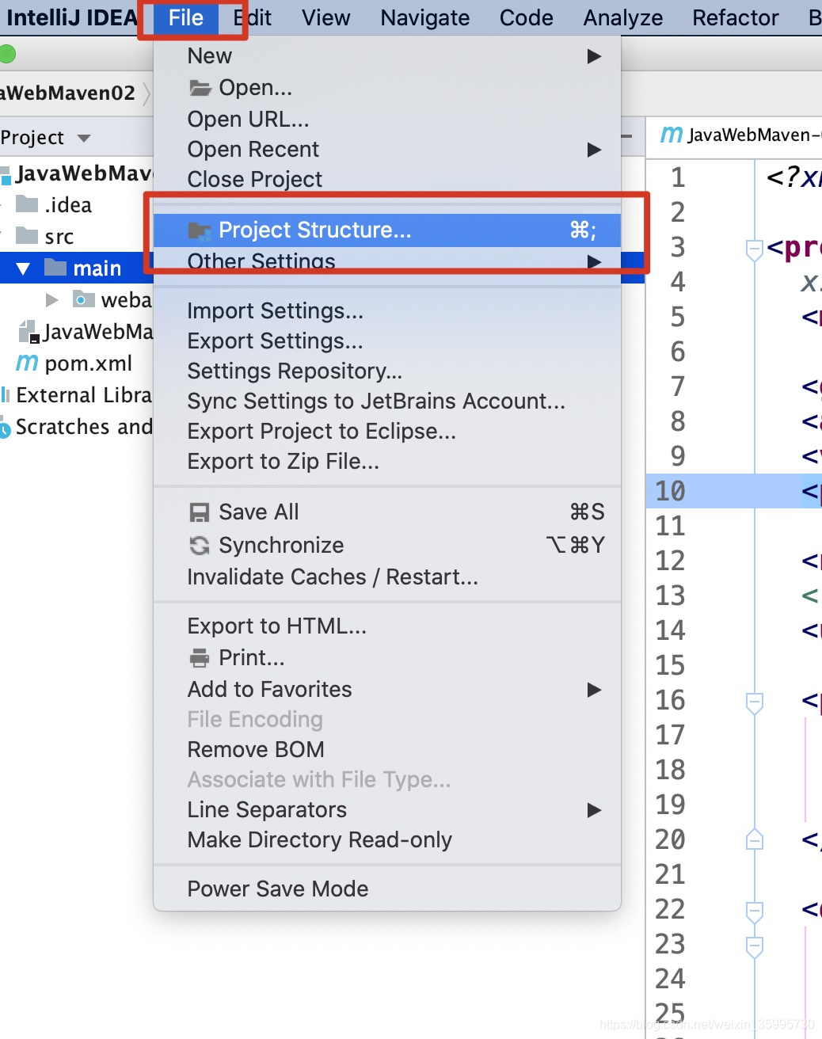The width and height of the screenshot is (822, 1039).
Task: Click the Synchronize refresh icon
Action: click(x=200, y=545)
